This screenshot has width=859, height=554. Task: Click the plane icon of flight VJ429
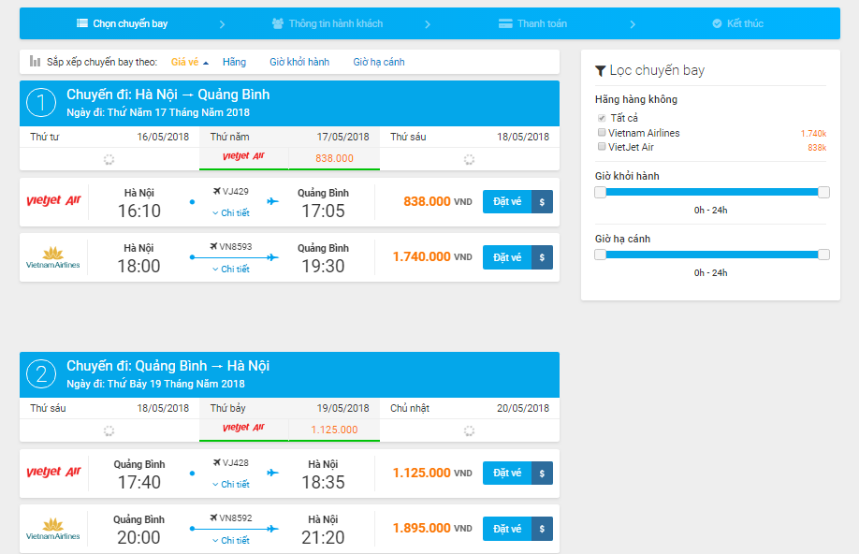point(217,191)
